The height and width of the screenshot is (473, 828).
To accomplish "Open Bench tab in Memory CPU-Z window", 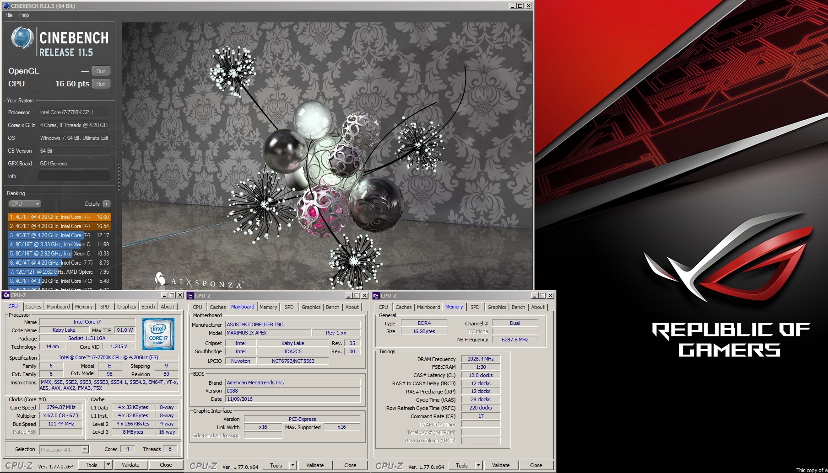I will click(519, 307).
